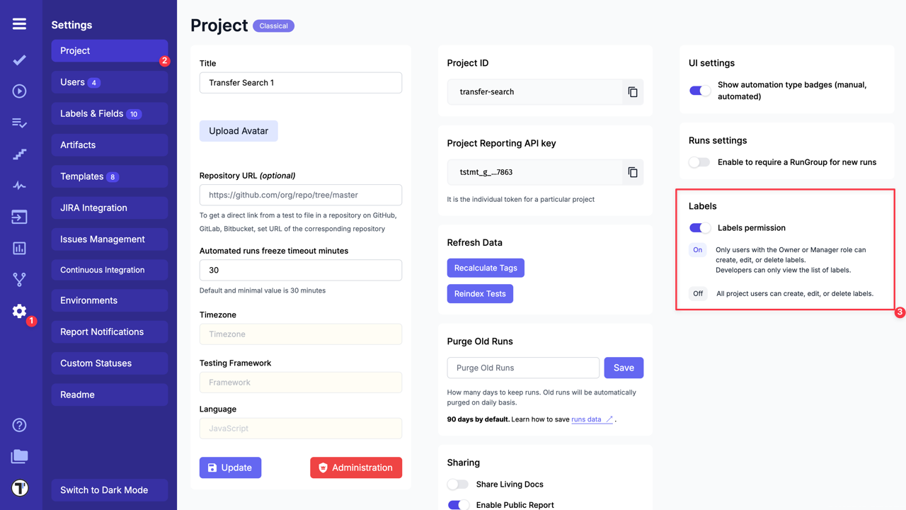
Task: Open the Runs play icon in sidebar
Action: [x=19, y=91]
